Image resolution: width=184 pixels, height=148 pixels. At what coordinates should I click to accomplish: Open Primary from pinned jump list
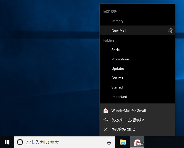[137, 21]
